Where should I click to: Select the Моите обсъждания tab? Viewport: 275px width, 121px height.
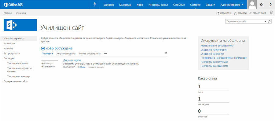90,54
